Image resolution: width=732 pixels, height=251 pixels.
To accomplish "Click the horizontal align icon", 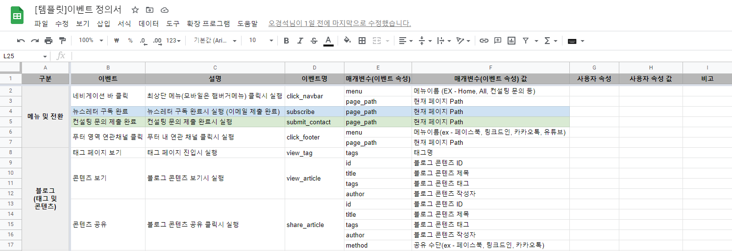I will click(402, 41).
